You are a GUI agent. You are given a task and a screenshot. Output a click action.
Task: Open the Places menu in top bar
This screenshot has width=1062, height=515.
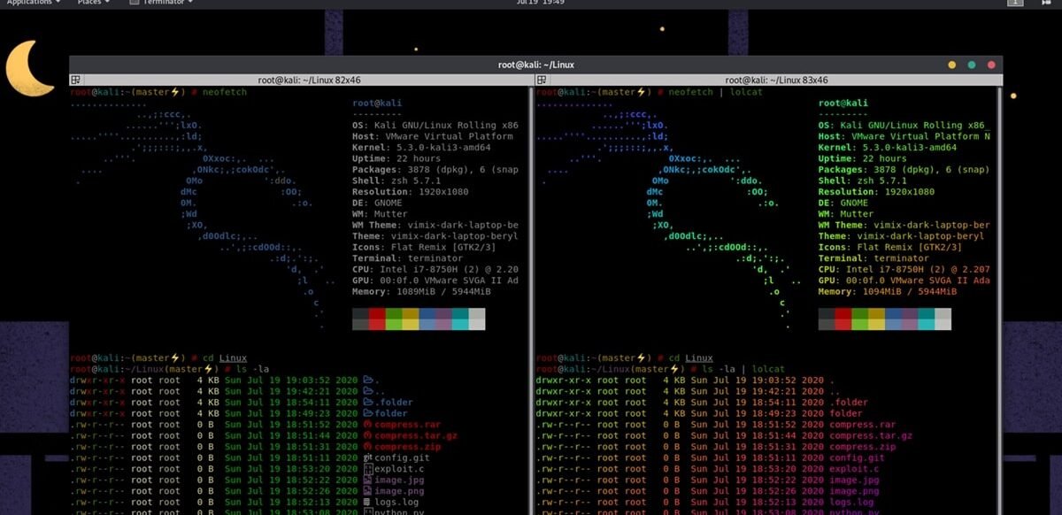[x=93, y=3]
